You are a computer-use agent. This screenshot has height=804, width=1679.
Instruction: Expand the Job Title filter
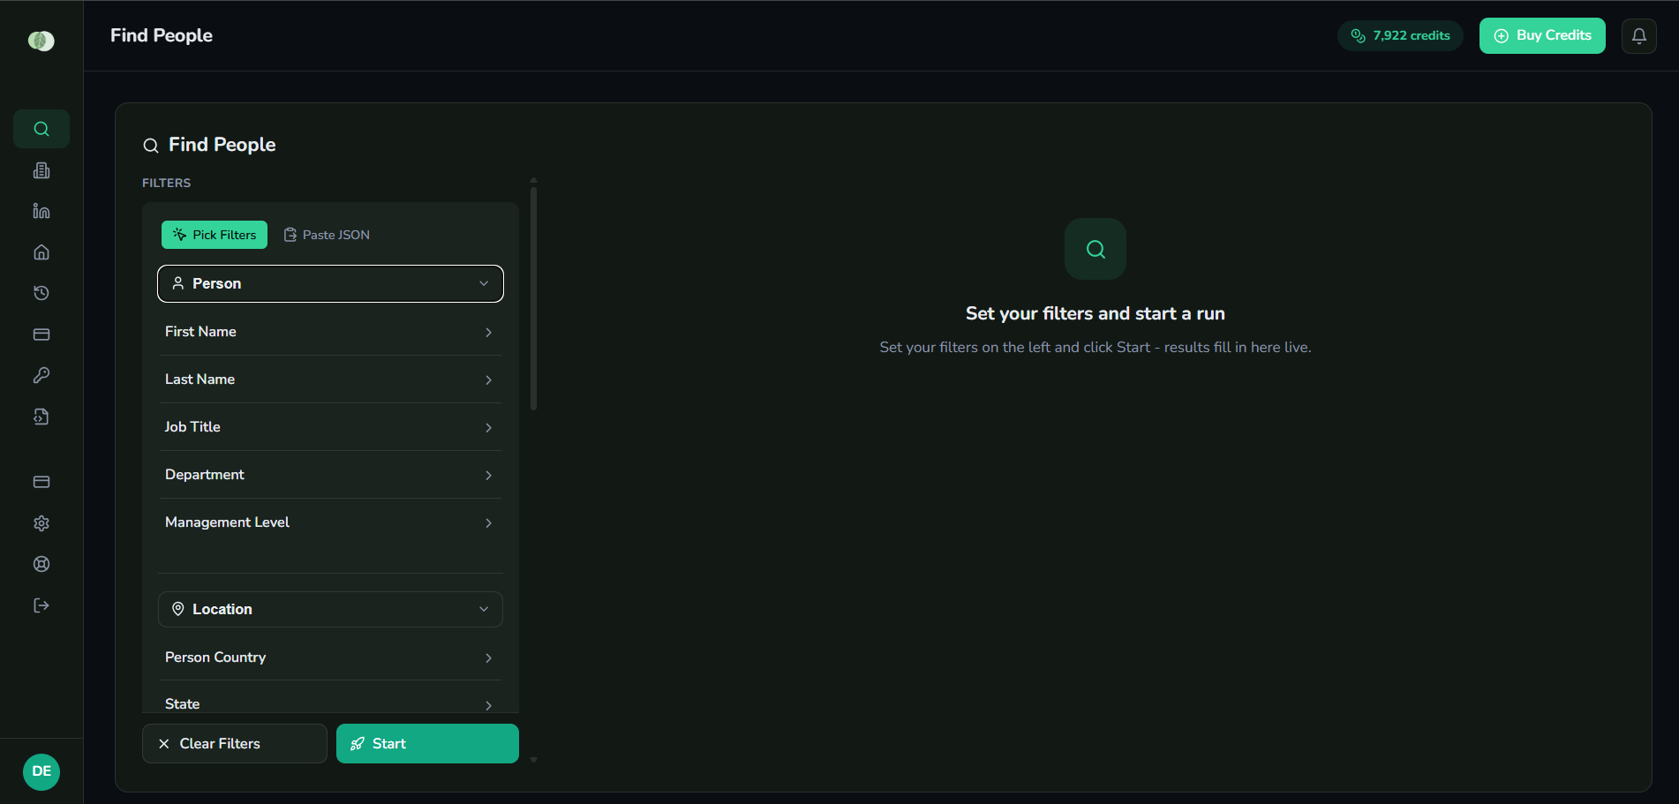(x=330, y=427)
